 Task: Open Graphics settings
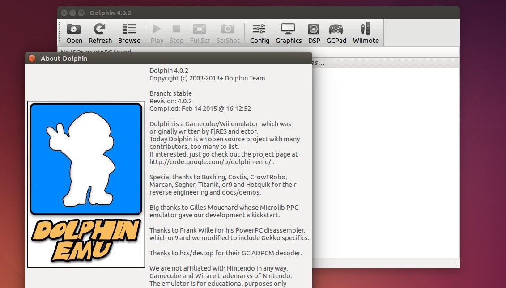tap(289, 33)
